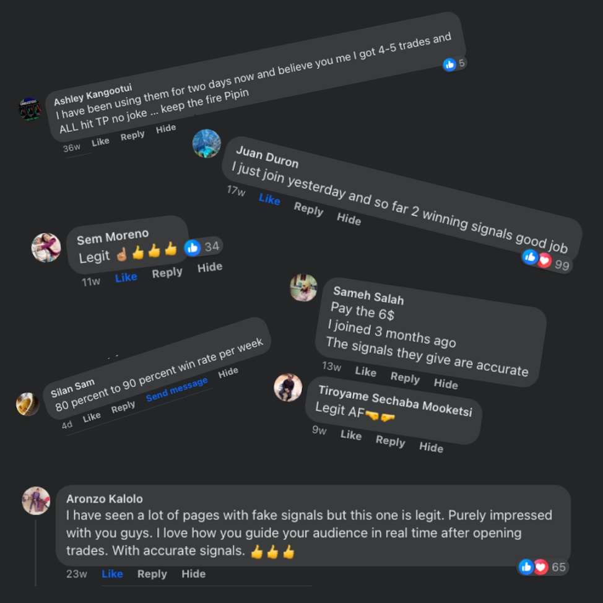The width and height of the screenshot is (603, 603).
Task: Open Silan Sam's avatar
Action: click(27, 404)
